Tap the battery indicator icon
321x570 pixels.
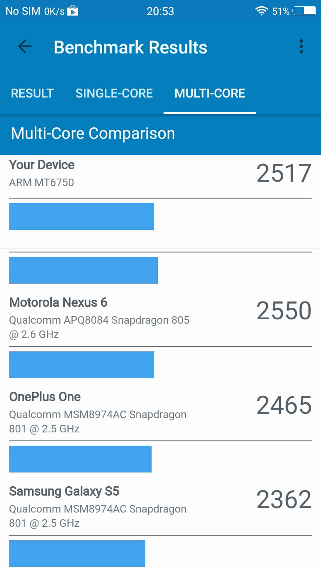(x=305, y=11)
